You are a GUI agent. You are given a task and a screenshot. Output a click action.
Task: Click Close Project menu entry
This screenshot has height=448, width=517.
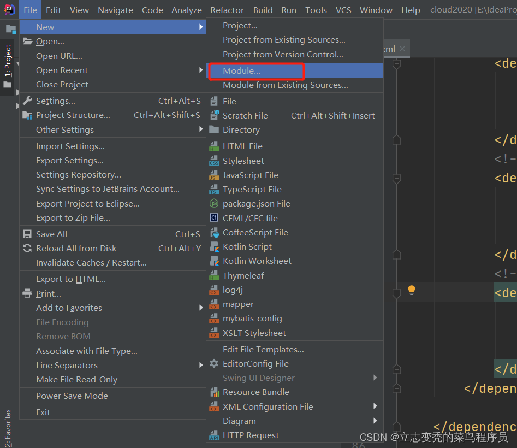[113, 85]
